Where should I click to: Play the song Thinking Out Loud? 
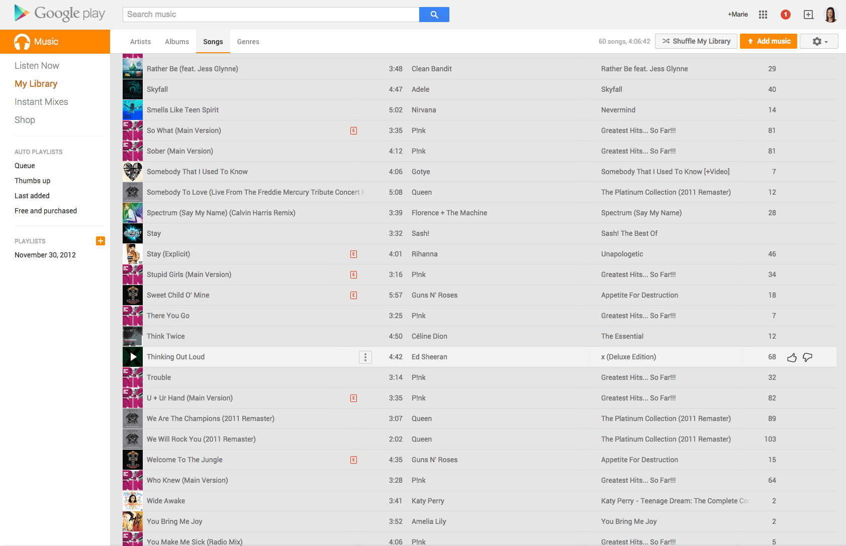(x=132, y=357)
